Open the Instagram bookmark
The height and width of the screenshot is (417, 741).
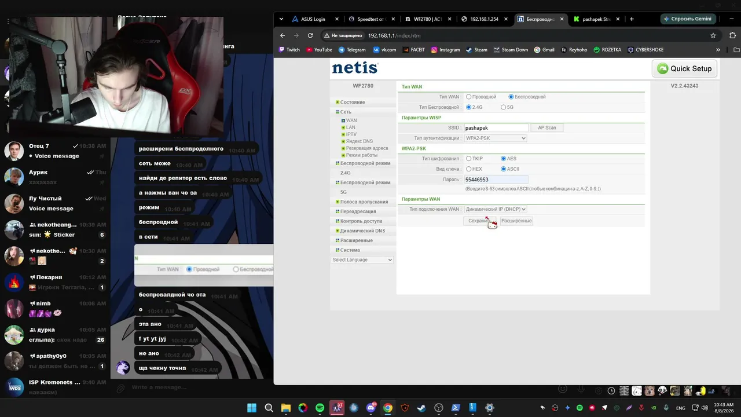(x=445, y=50)
